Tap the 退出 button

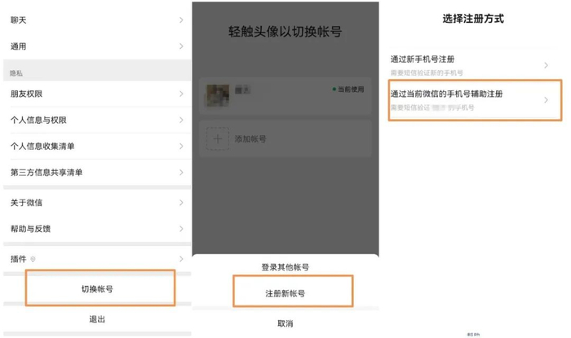[x=97, y=319]
